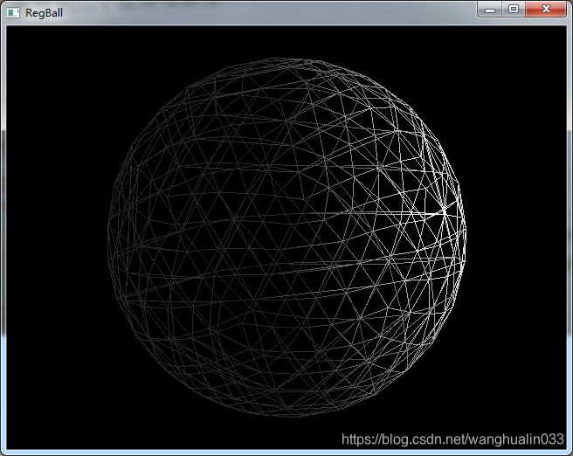Maximize the RegBall window
573x456 pixels.
tap(514, 9)
